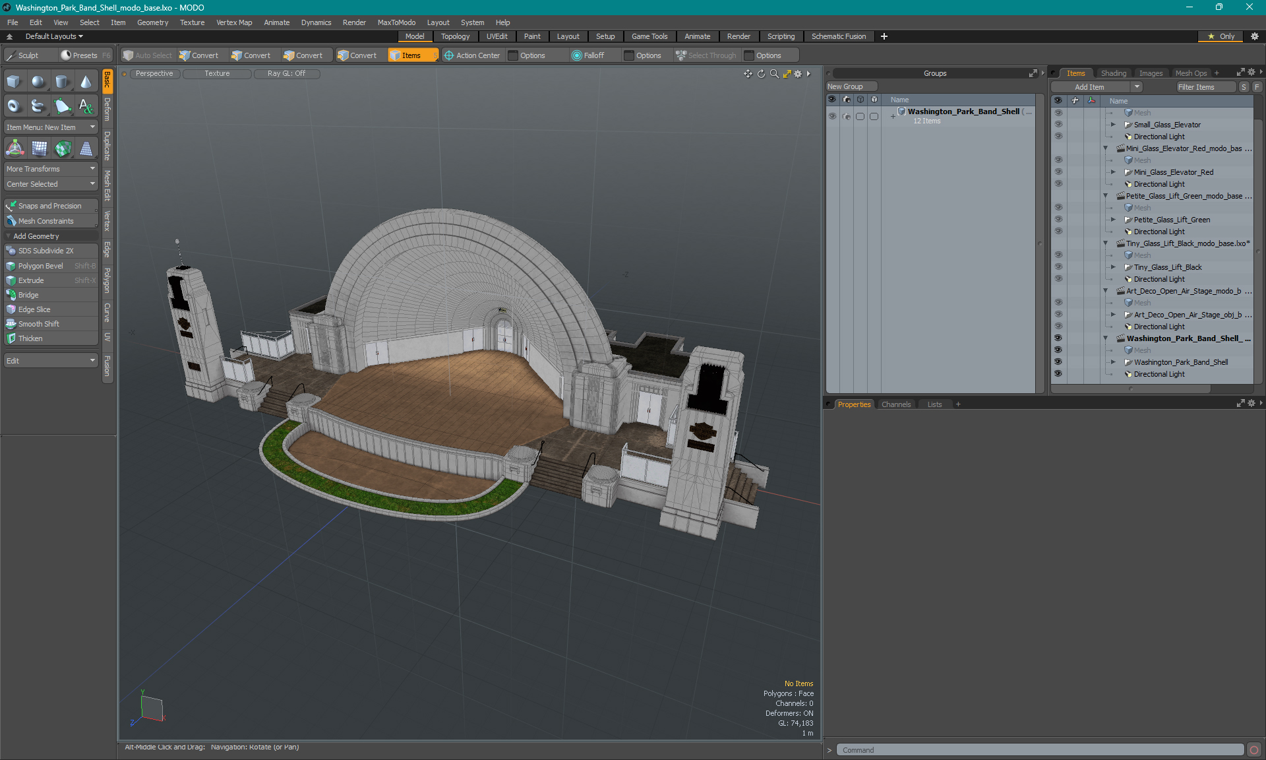Click the Filter Items field
The height and width of the screenshot is (760, 1266).
click(1205, 87)
